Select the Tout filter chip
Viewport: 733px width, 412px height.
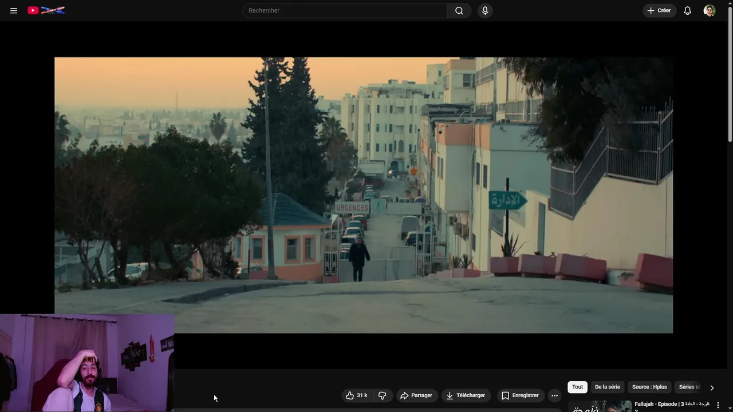(x=577, y=387)
